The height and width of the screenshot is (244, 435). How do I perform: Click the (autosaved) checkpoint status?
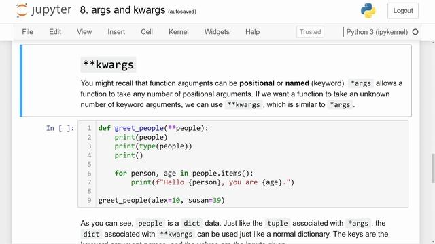[x=182, y=12]
